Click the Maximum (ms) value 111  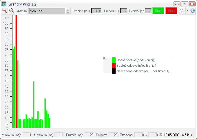pos(59,135)
